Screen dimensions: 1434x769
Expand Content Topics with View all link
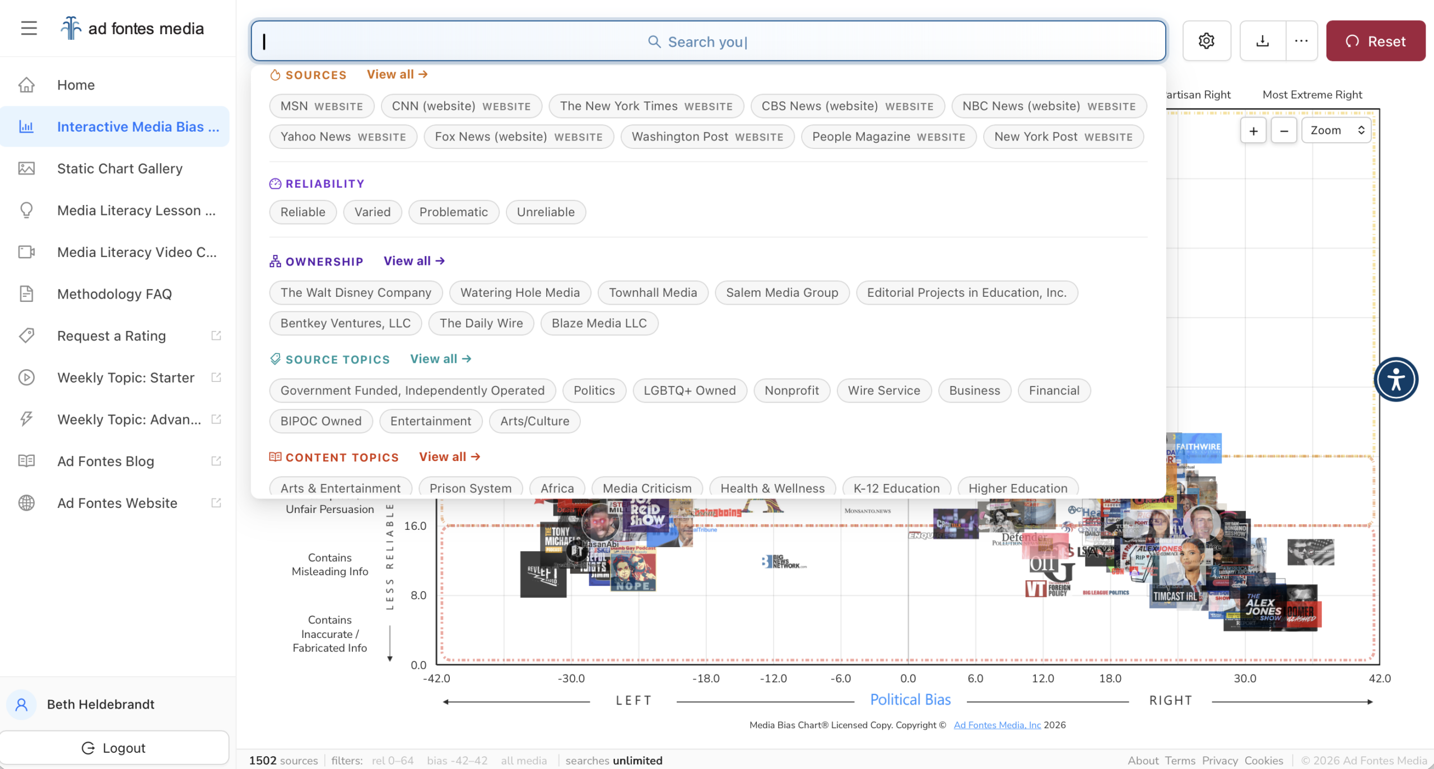coord(450,457)
